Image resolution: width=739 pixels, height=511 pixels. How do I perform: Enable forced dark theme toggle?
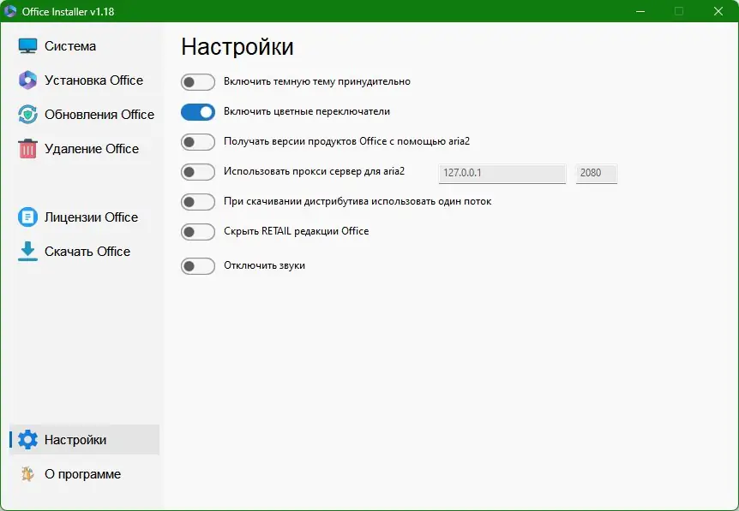197,82
